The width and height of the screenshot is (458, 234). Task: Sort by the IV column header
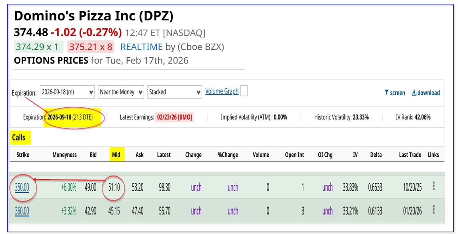[x=355, y=155]
